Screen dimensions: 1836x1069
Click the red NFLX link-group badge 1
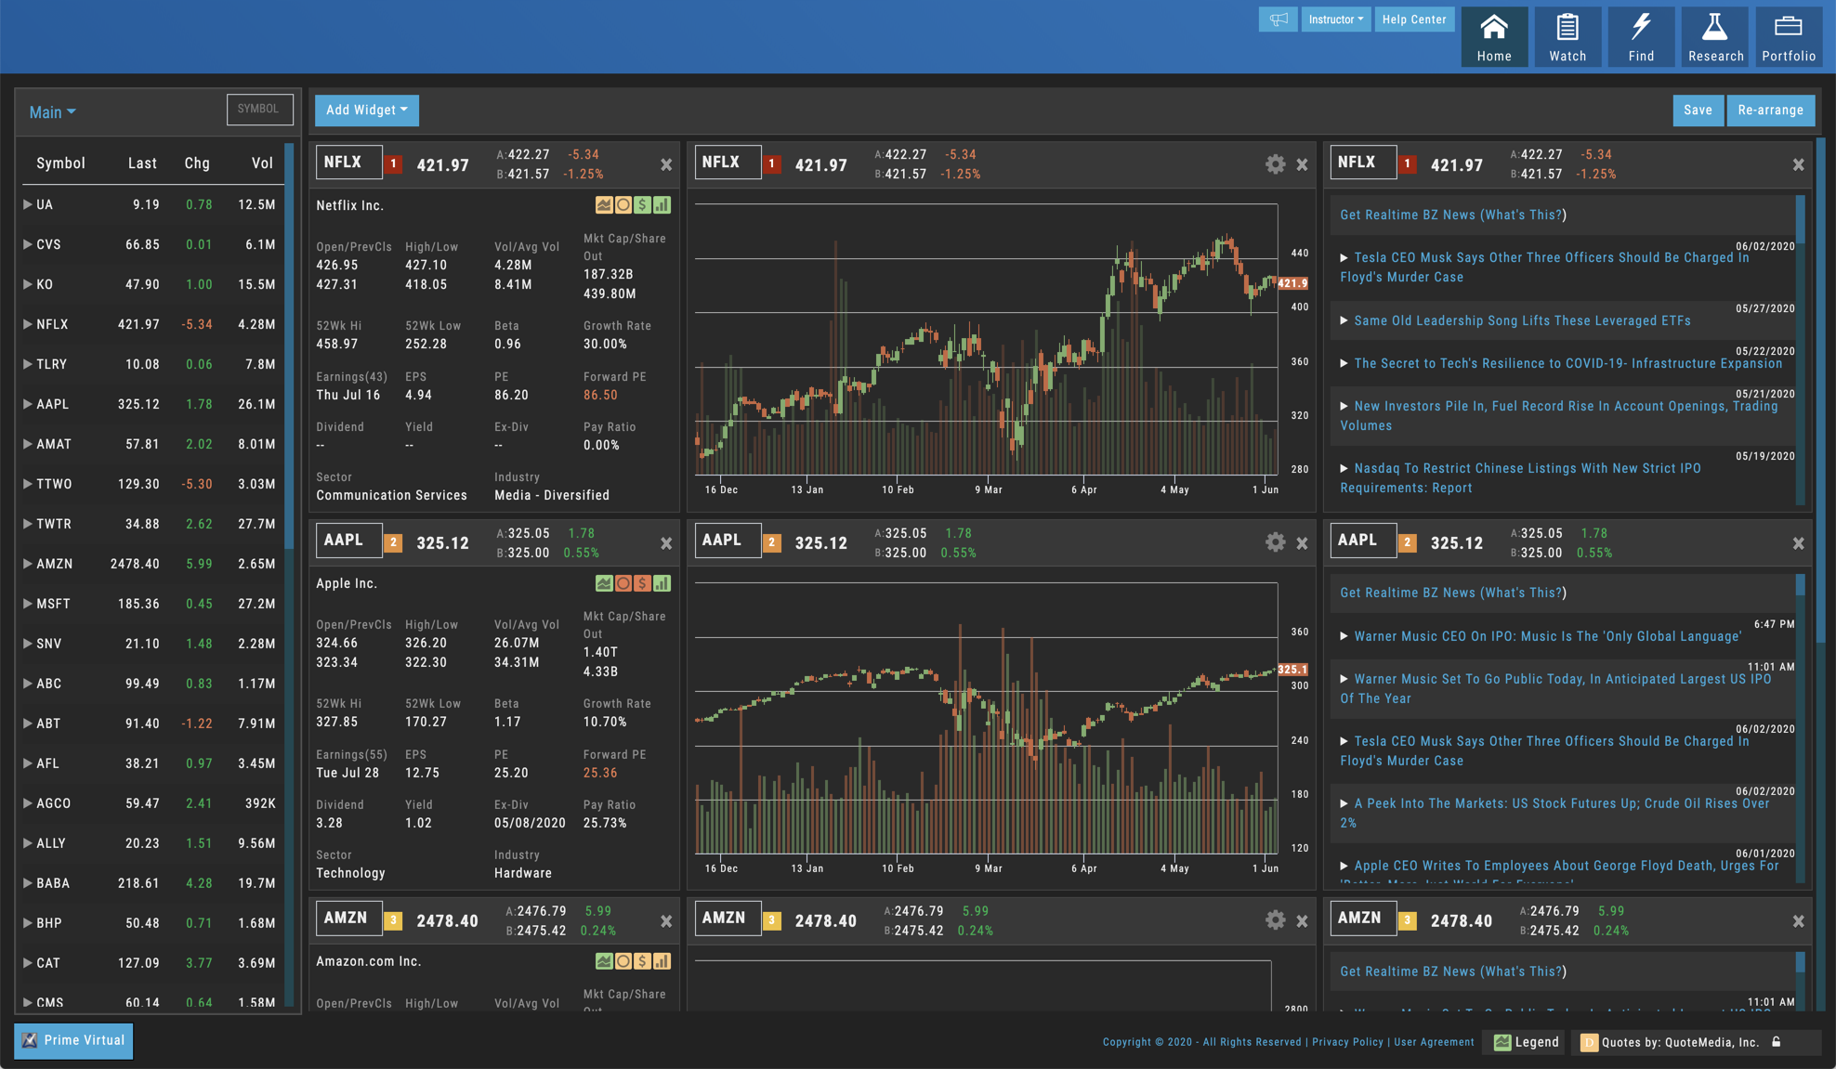click(394, 164)
